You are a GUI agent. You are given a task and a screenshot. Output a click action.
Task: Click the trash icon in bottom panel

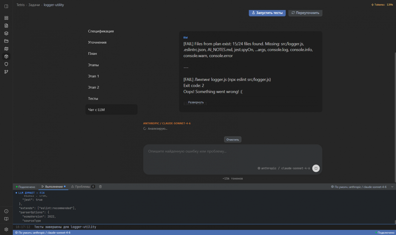click(x=100, y=187)
